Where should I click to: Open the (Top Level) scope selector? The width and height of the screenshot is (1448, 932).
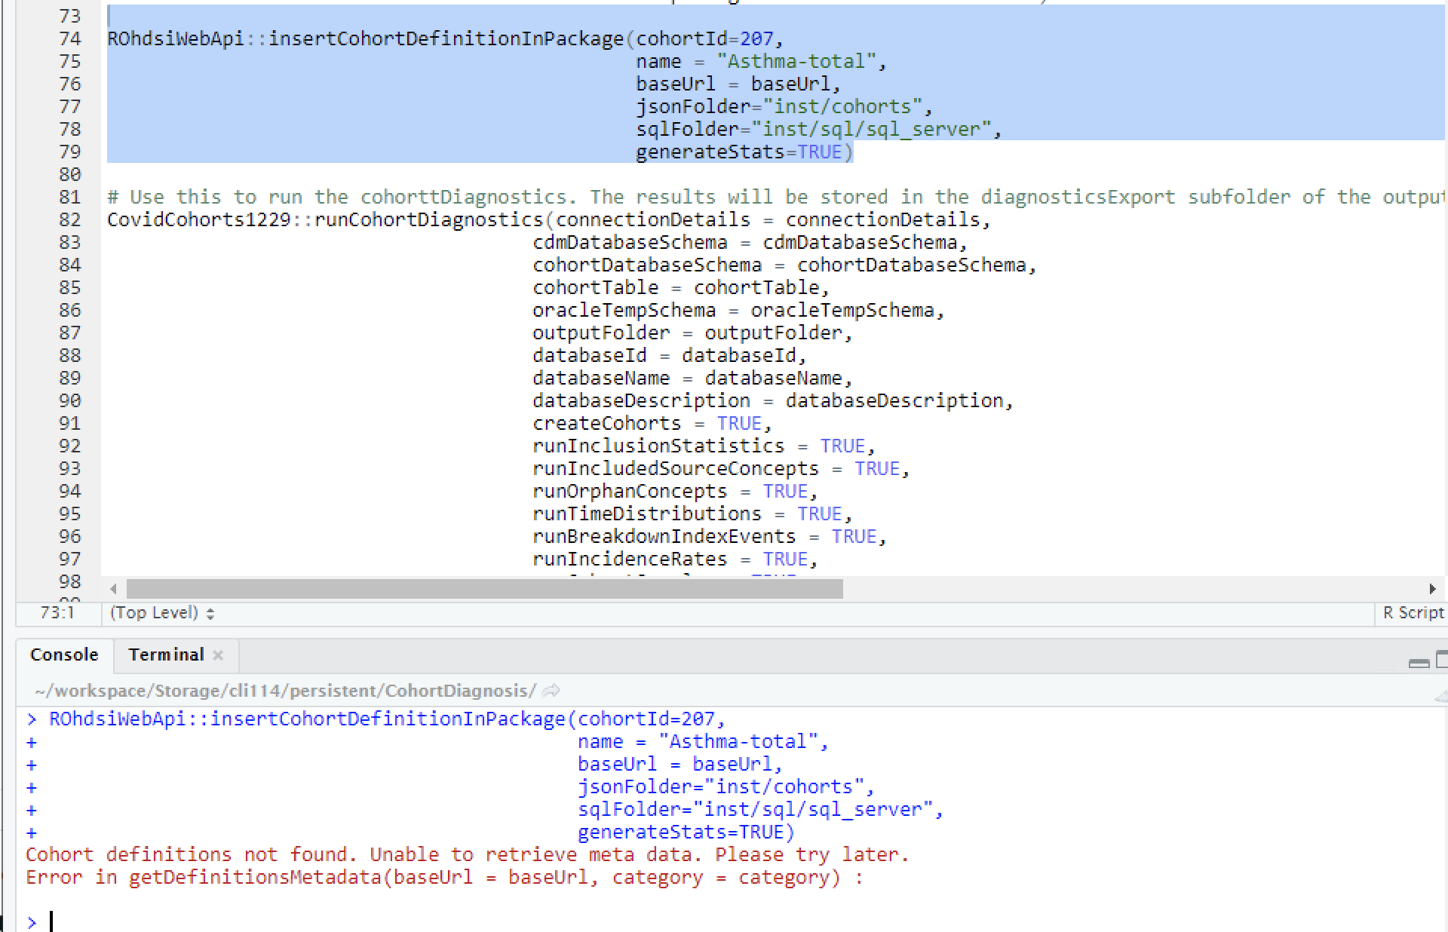pos(155,613)
